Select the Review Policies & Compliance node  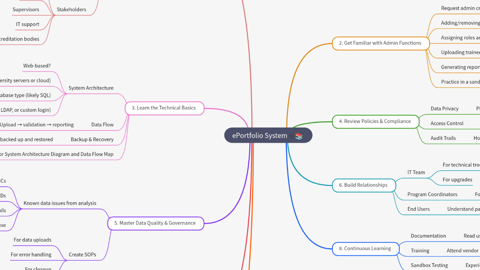(375, 121)
